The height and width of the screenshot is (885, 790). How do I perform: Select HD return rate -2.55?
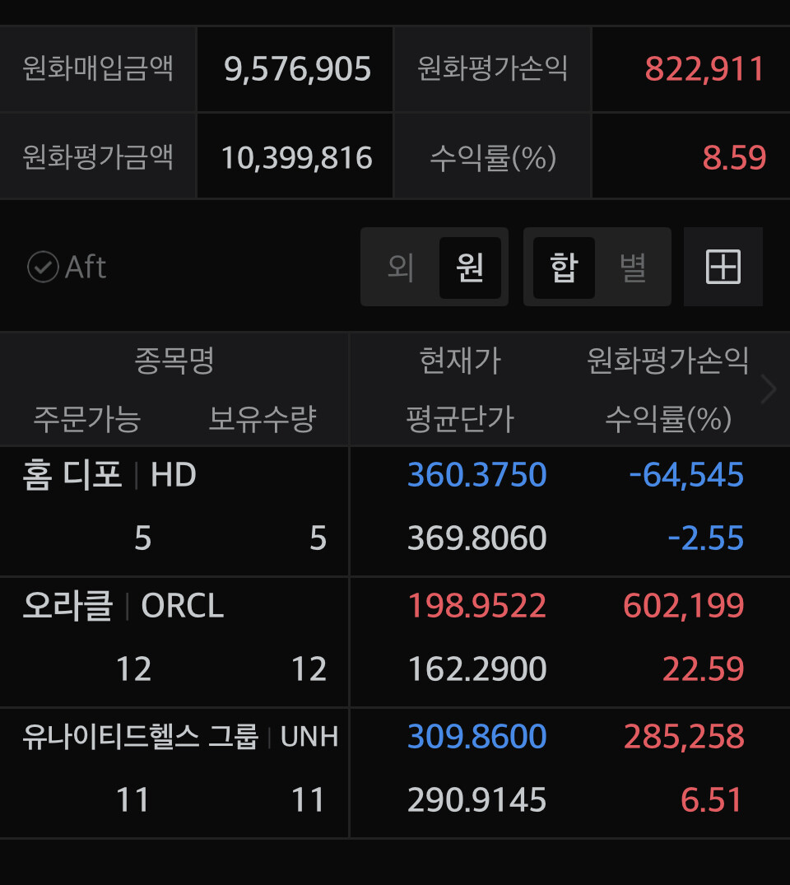(x=705, y=538)
